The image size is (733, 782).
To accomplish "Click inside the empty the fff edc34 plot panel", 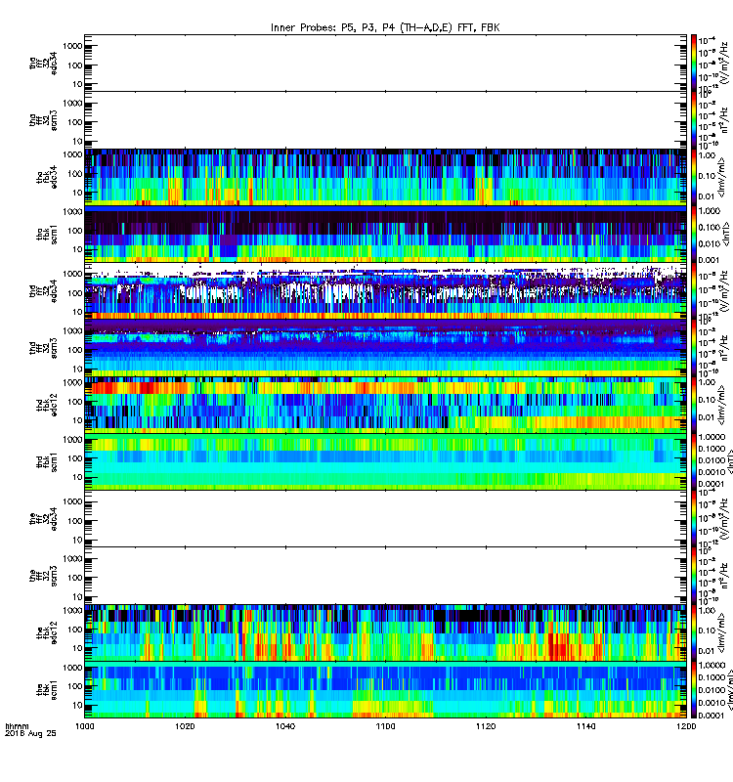I will (385, 519).
